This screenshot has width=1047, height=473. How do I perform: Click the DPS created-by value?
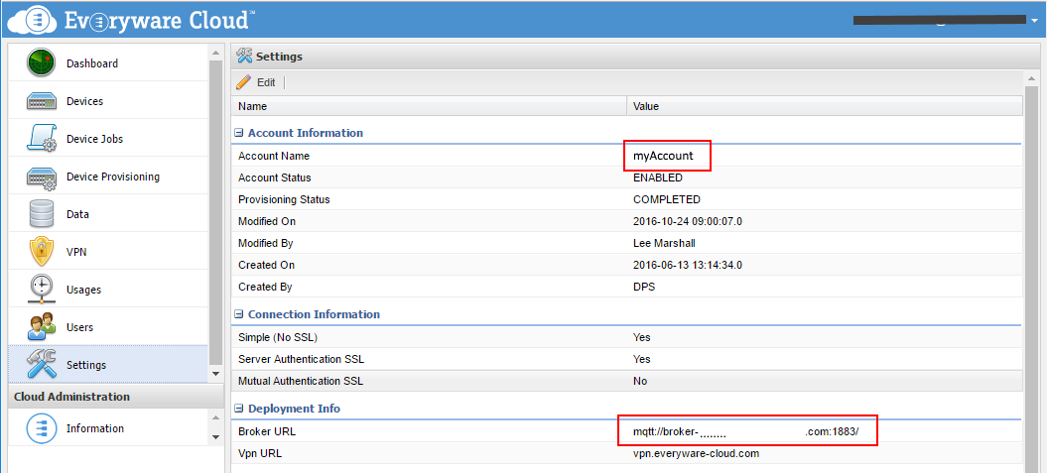(644, 287)
